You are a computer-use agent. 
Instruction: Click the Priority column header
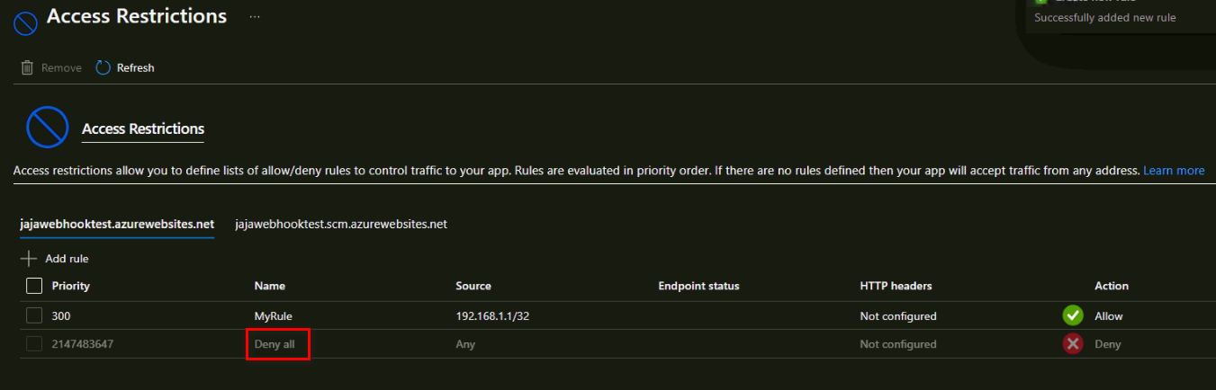point(71,286)
